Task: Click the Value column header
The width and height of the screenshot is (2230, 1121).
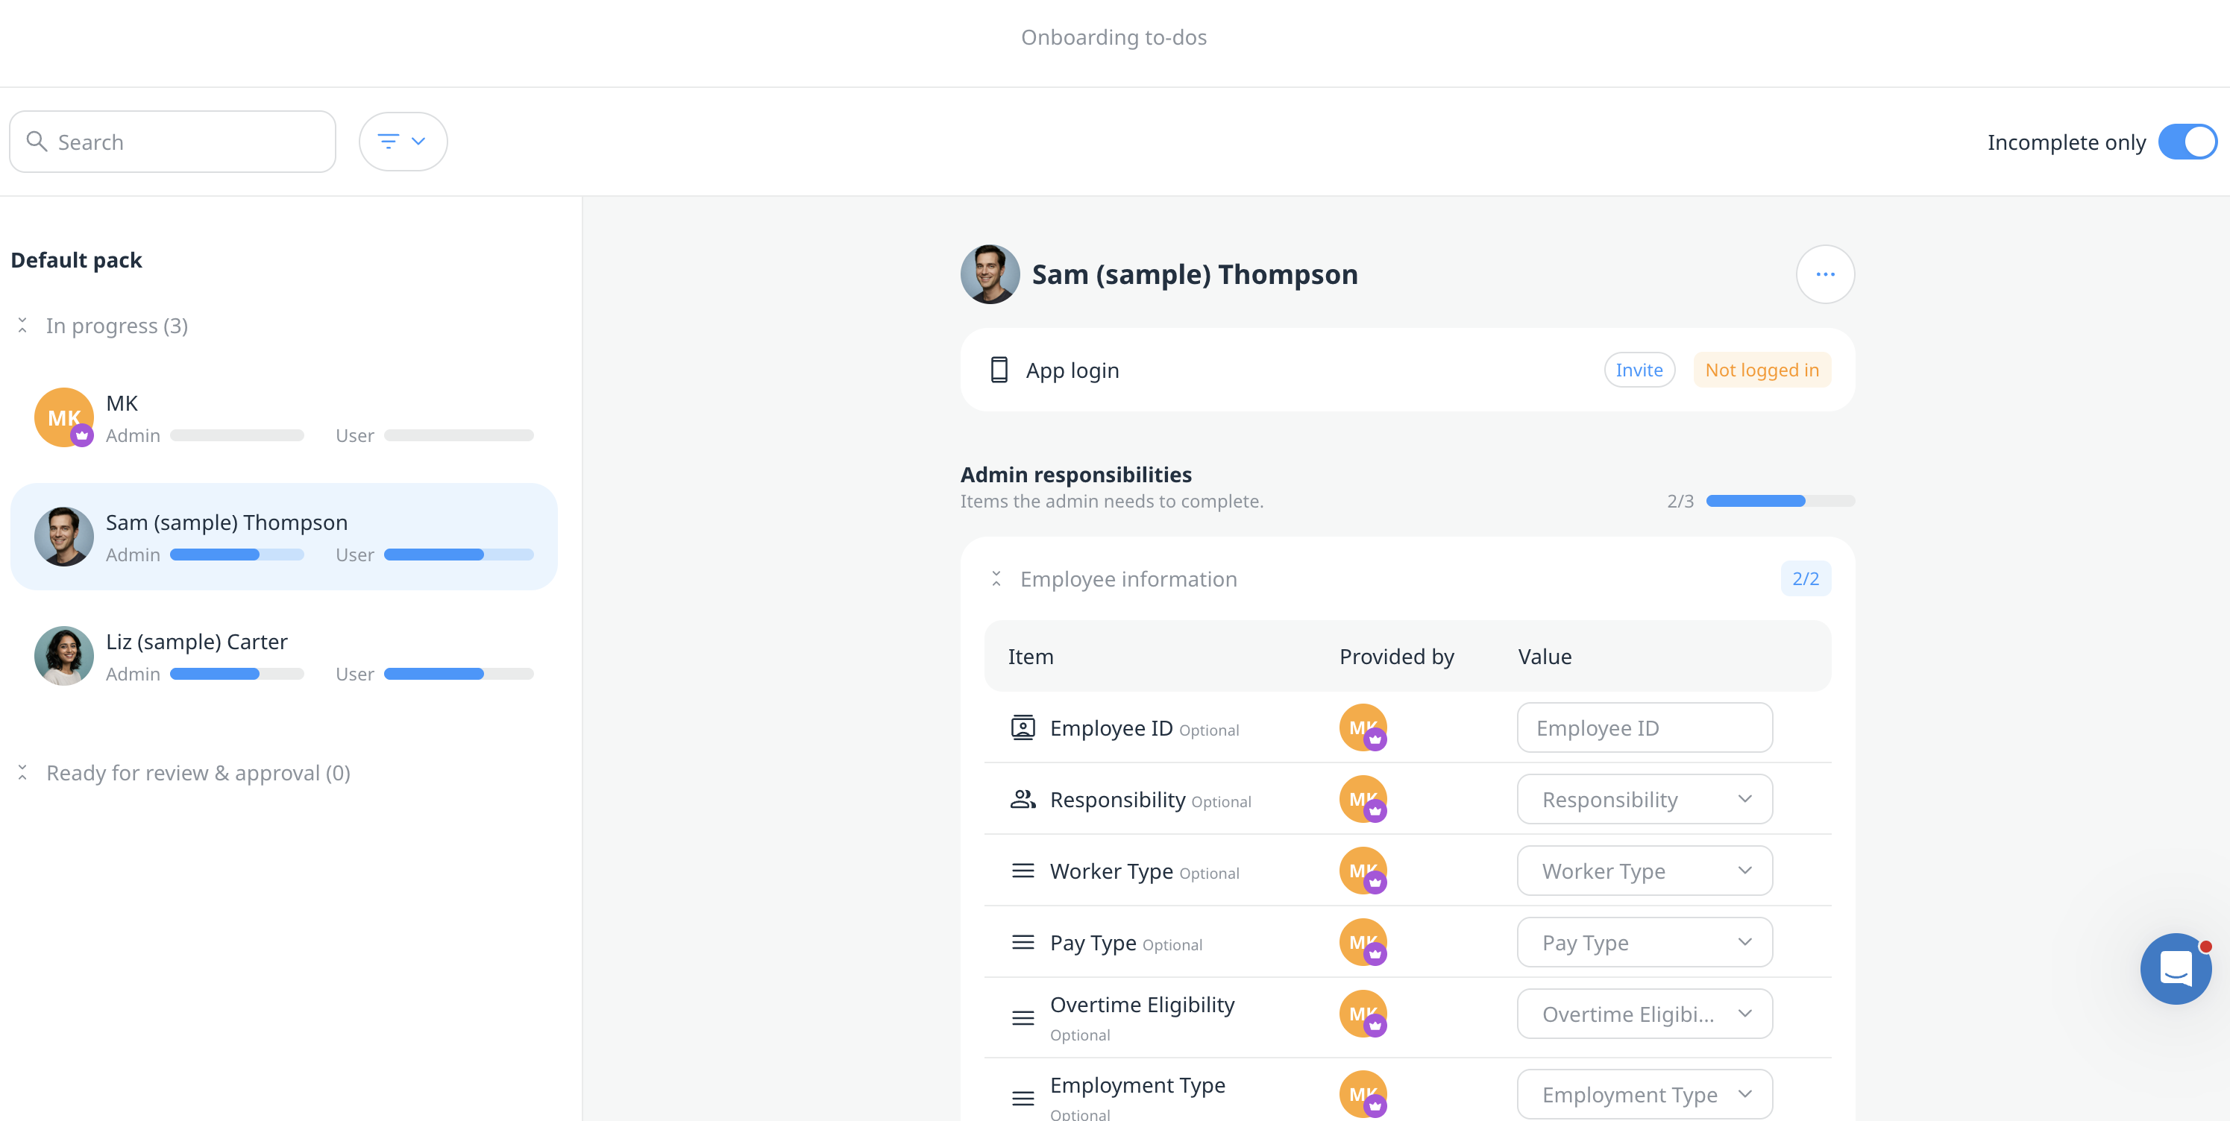Action: [1545, 657]
